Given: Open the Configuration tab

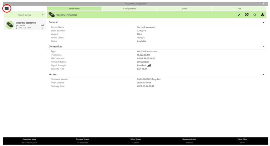Looking at the screenshot, I should 129,8.
